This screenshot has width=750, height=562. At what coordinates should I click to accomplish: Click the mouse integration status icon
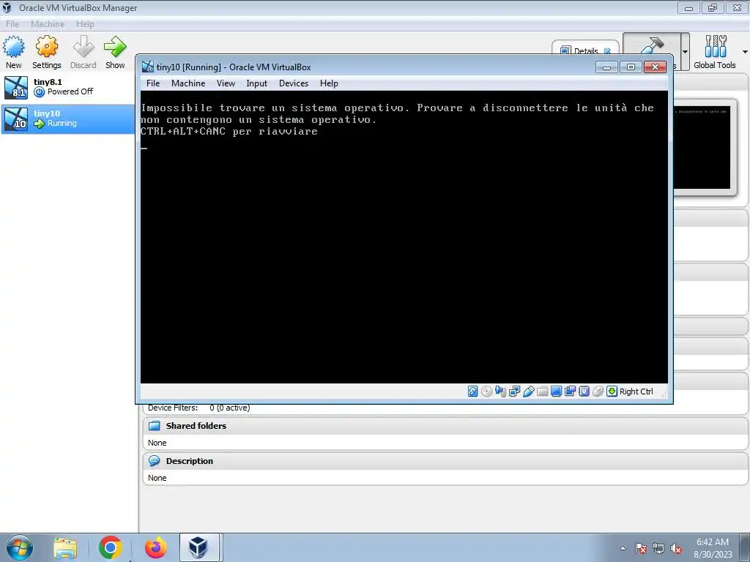tap(598, 391)
